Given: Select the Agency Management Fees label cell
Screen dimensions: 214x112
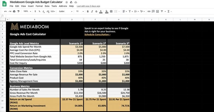Looking at the screenshot, I should (34, 81).
